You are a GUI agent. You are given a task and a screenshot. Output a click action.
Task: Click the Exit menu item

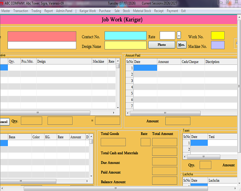pyautogui.click(x=183, y=11)
